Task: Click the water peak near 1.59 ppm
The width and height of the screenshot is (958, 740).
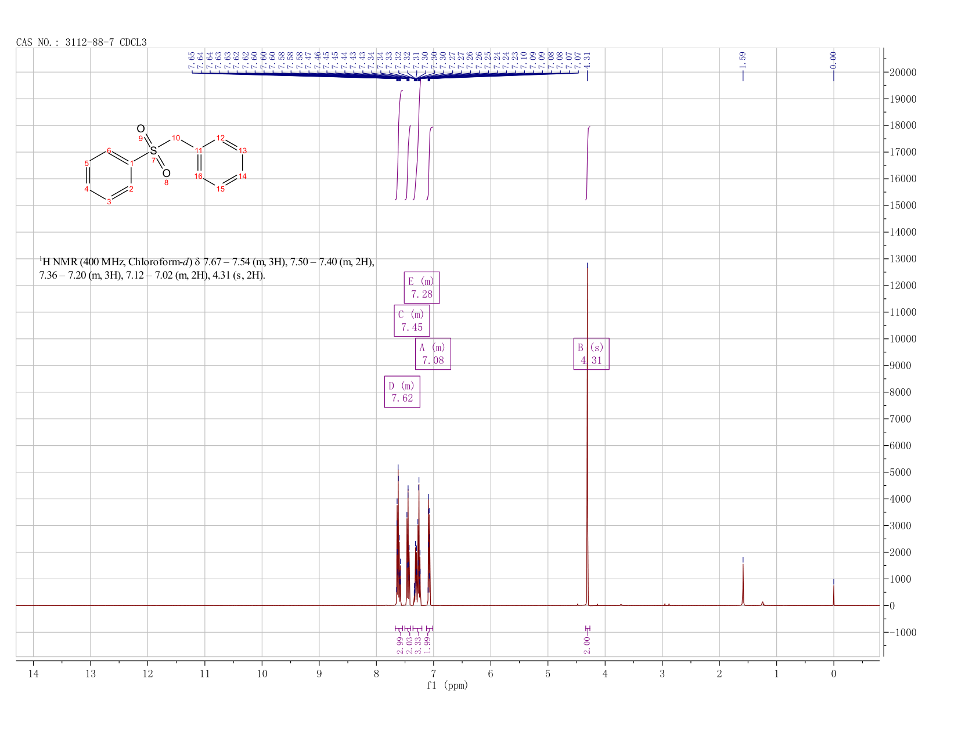Action: (x=743, y=583)
